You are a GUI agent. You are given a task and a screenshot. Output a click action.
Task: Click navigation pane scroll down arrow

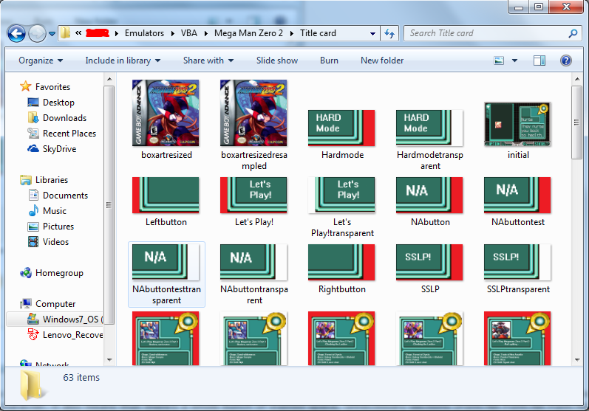[109, 360]
